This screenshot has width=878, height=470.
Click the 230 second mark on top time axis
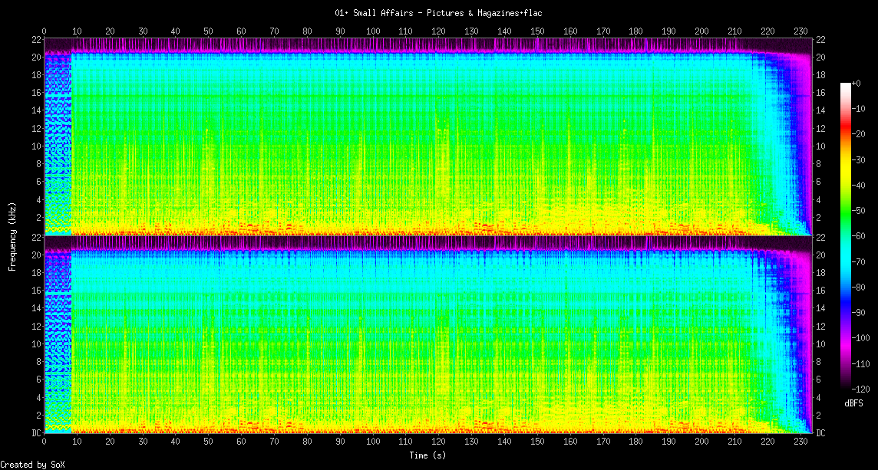(800, 31)
